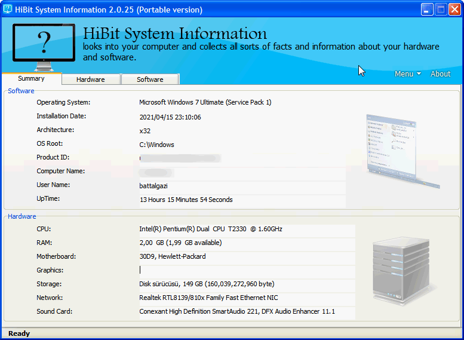Screen dimensions: 464x340
Task: Select the user name battalgazi
Action: click(x=153, y=186)
